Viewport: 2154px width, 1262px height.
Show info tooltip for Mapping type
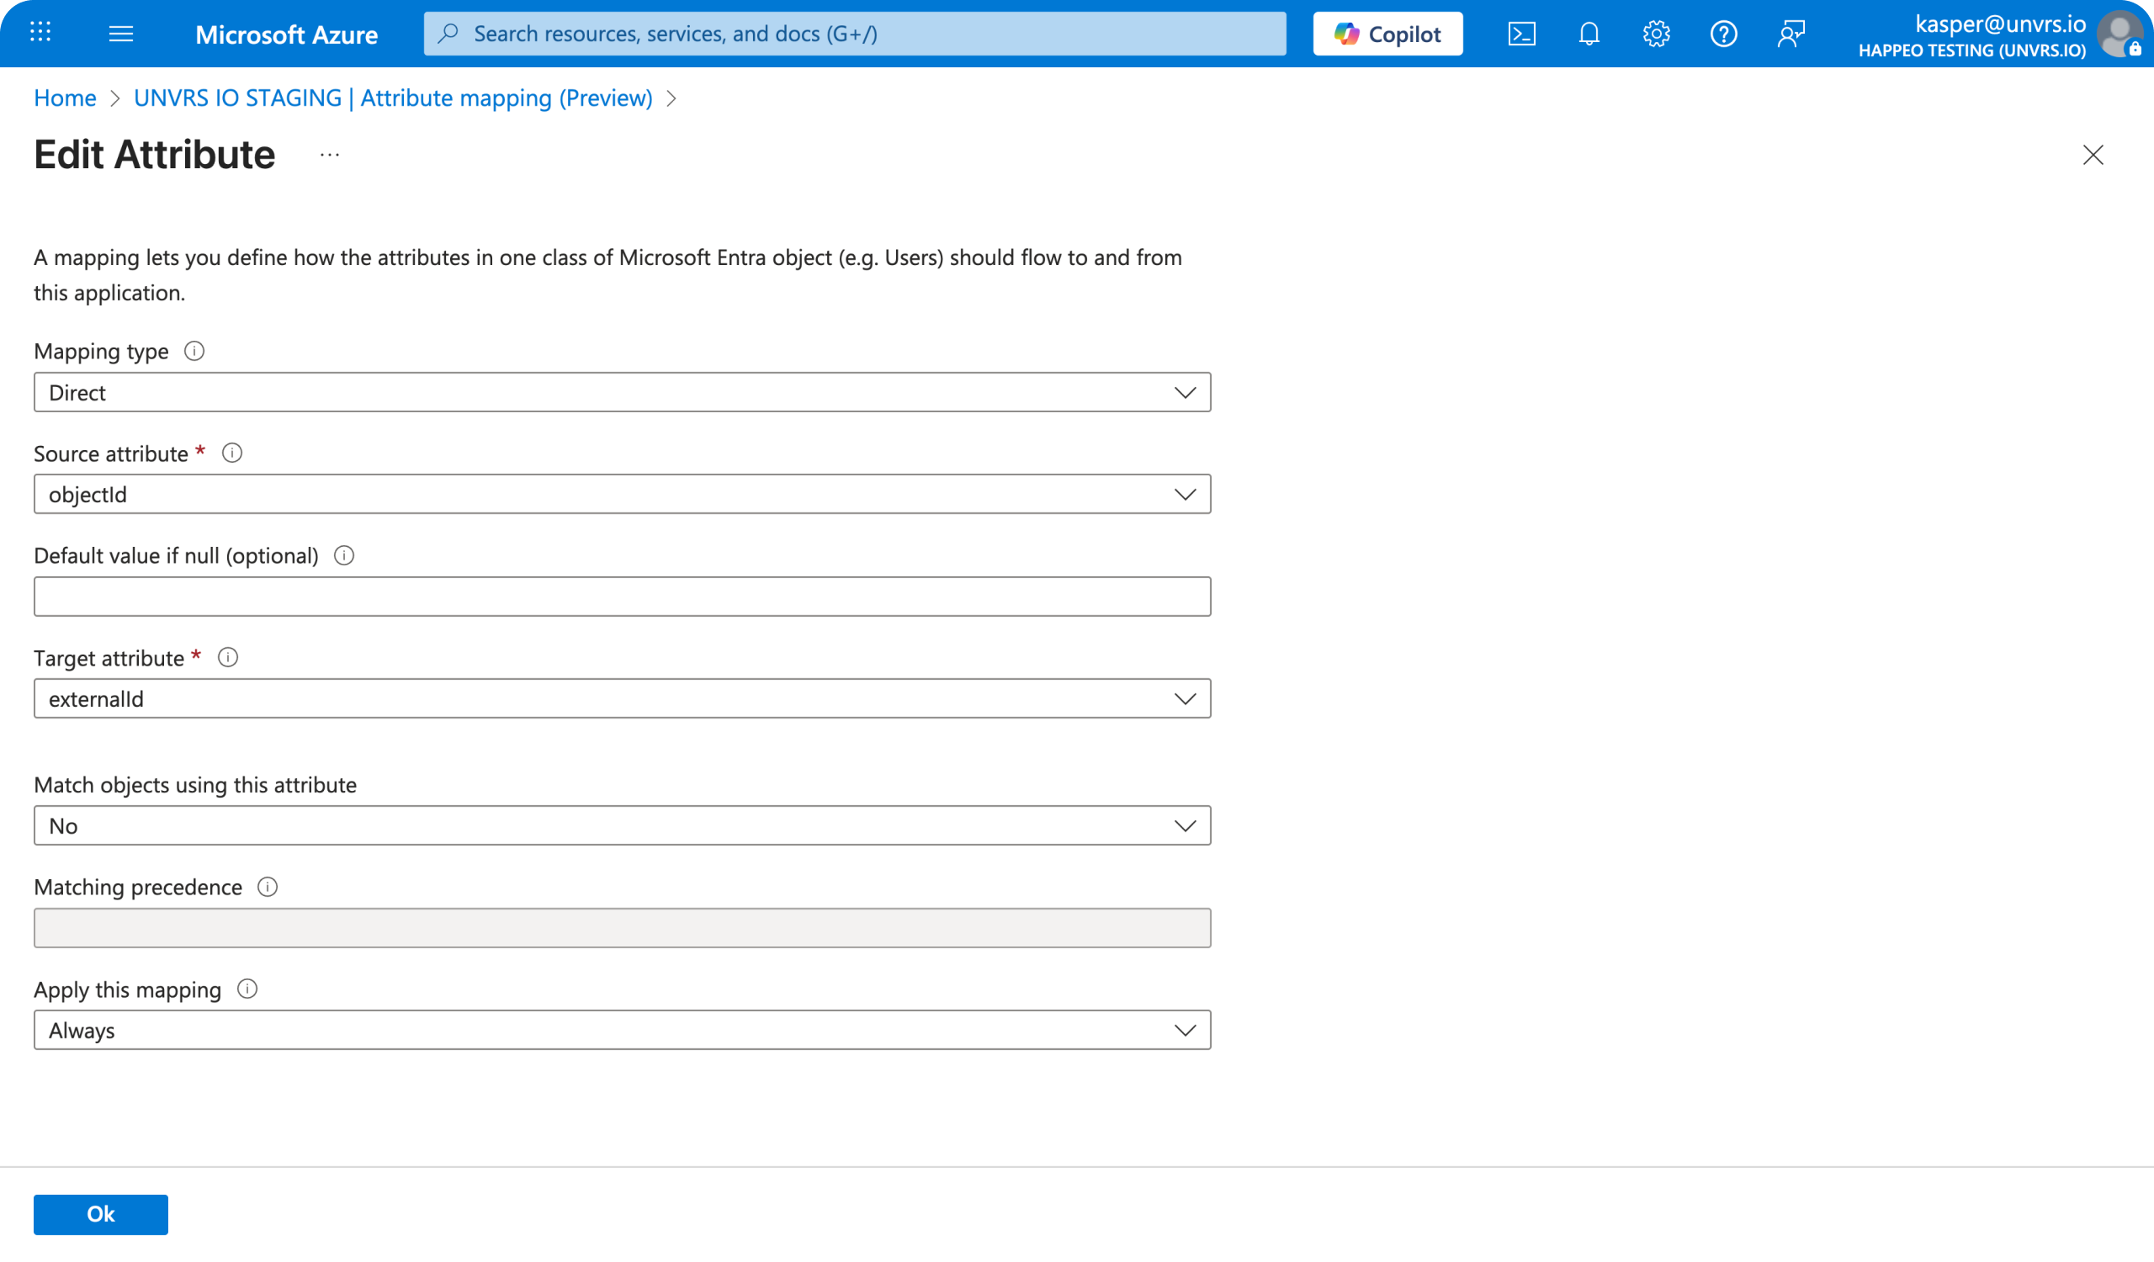195,350
